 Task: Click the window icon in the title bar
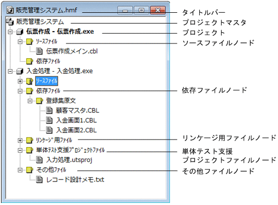(10, 10)
